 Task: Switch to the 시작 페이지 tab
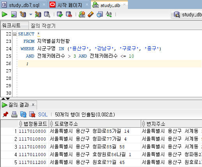70,5
